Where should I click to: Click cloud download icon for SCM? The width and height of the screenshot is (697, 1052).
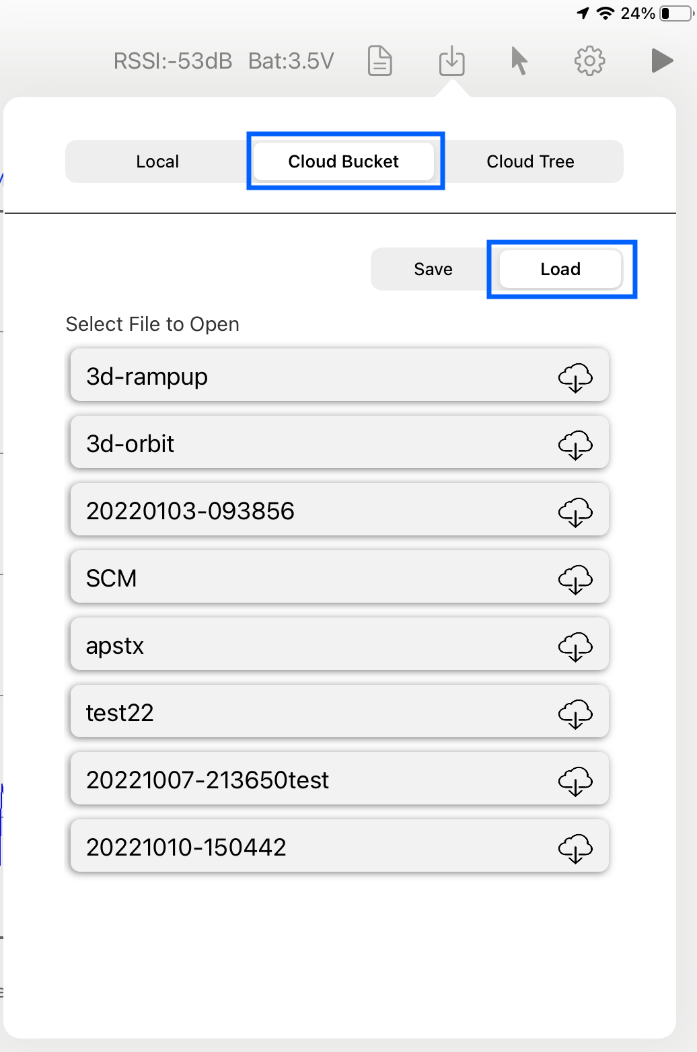[x=575, y=578]
